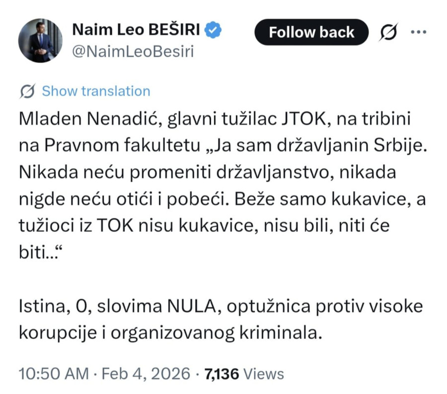Open the Grok actions icon beside Follow back
447x394 pixels.
tap(388, 32)
